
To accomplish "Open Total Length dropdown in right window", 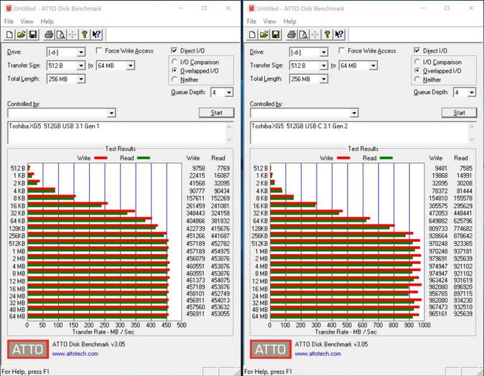I will (323, 79).
